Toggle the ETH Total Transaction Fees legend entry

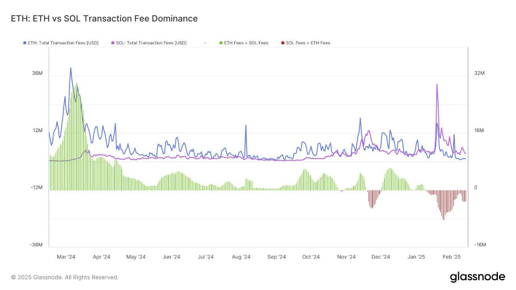tap(61, 43)
